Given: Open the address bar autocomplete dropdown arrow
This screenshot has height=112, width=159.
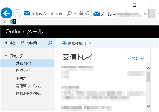Looking at the screenshot, I should click(x=75, y=13).
